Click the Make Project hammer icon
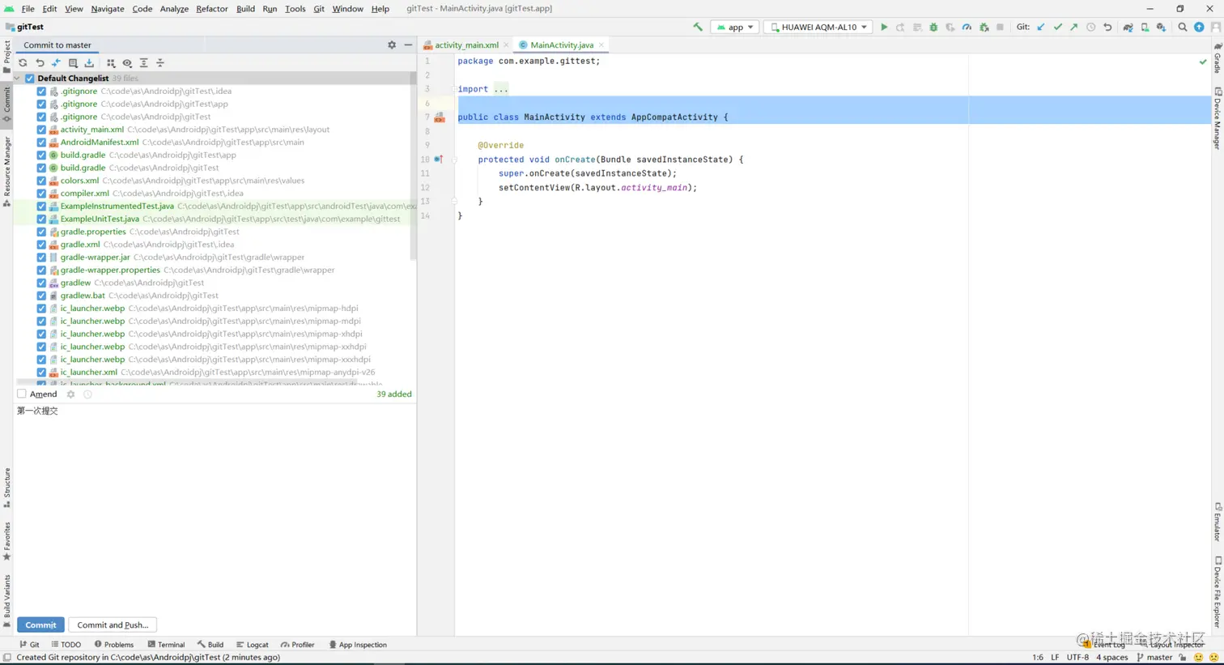 (x=698, y=27)
